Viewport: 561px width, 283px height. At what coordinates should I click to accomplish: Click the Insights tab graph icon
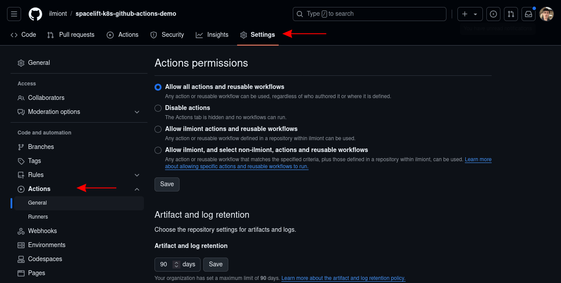click(x=199, y=35)
